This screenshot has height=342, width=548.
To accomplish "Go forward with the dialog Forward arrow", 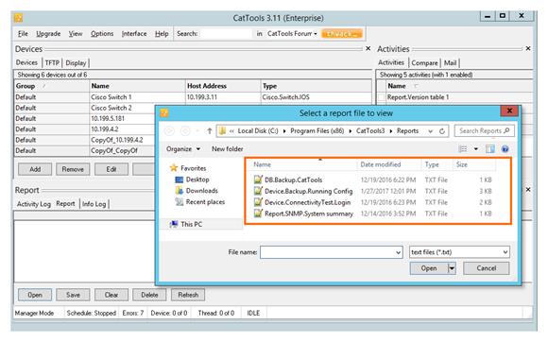I will (185, 131).
